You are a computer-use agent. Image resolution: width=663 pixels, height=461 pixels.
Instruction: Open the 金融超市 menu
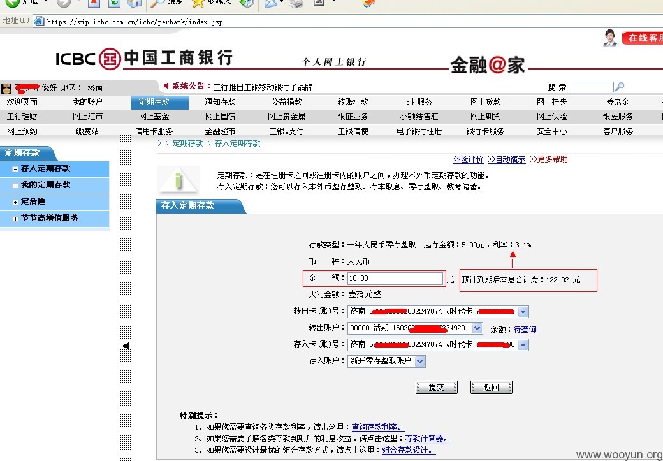click(221, 131)
